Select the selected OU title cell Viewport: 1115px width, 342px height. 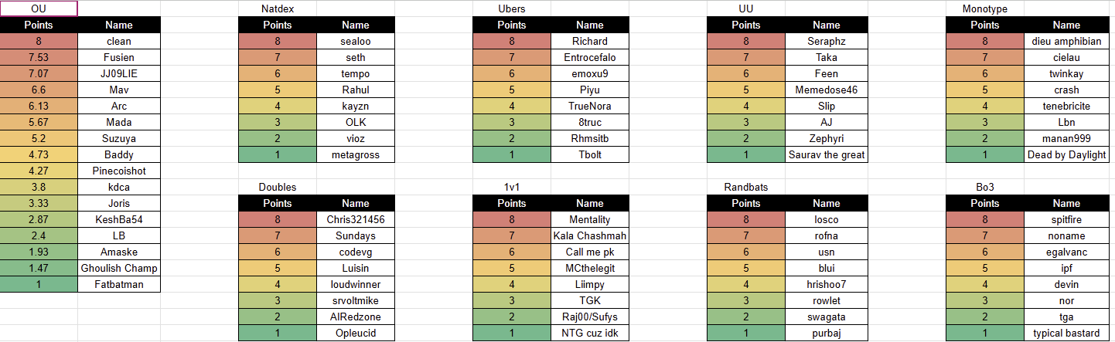point(39,8)
